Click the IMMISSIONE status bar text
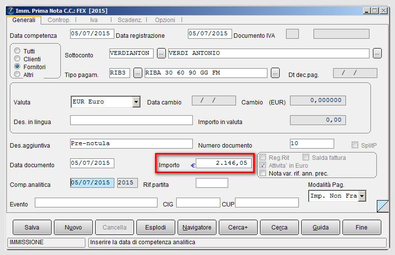The image size is (395, 255). pos(26,242)
